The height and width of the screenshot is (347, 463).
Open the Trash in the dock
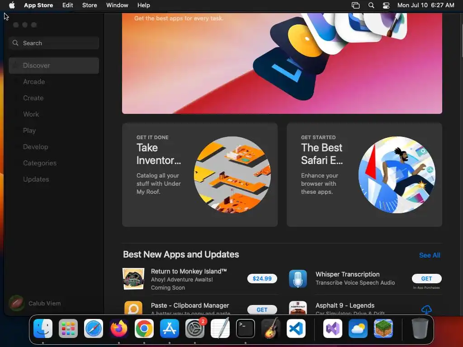tap(420, 328)
